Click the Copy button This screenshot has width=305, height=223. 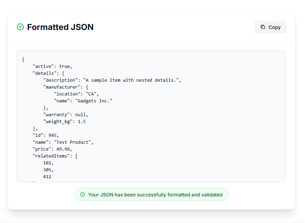click(270, 27)
